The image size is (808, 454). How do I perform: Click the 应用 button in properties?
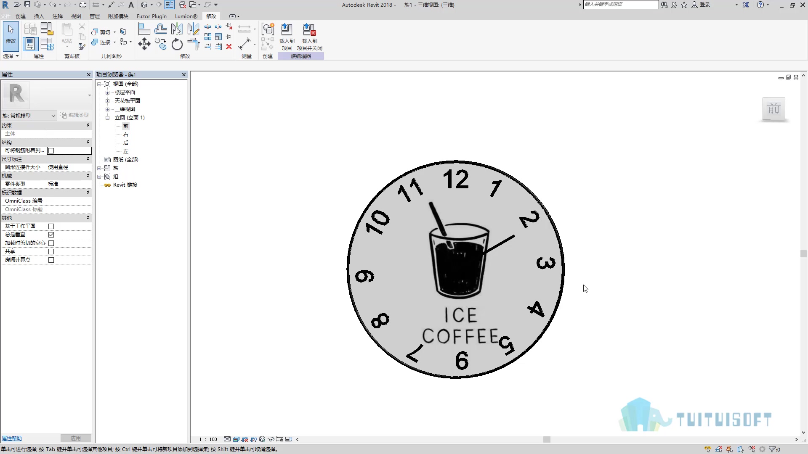[76, 438]
